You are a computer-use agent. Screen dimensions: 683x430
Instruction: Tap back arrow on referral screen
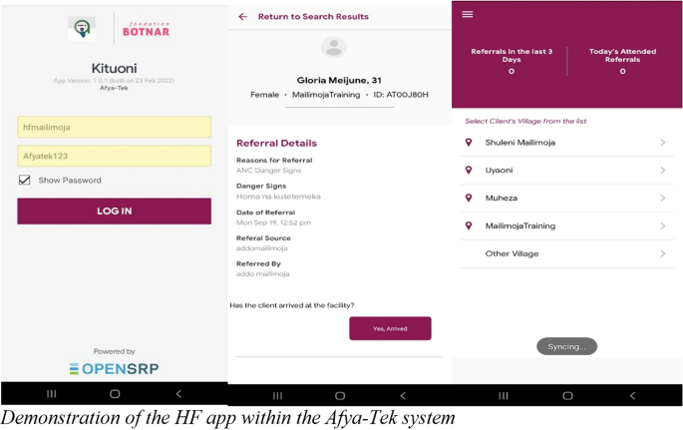tap(242, 17)
